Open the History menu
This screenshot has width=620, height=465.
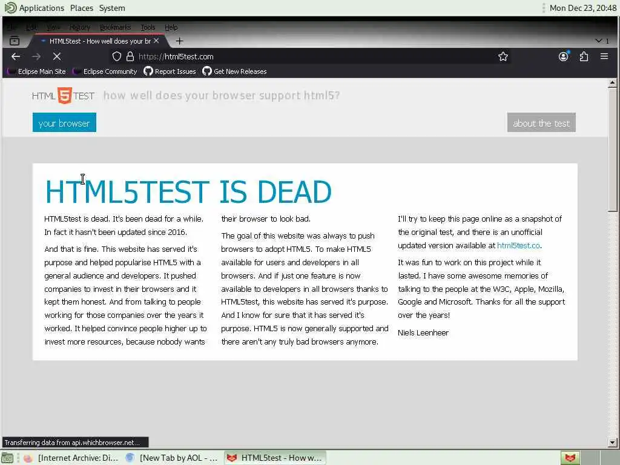[80, 27]
